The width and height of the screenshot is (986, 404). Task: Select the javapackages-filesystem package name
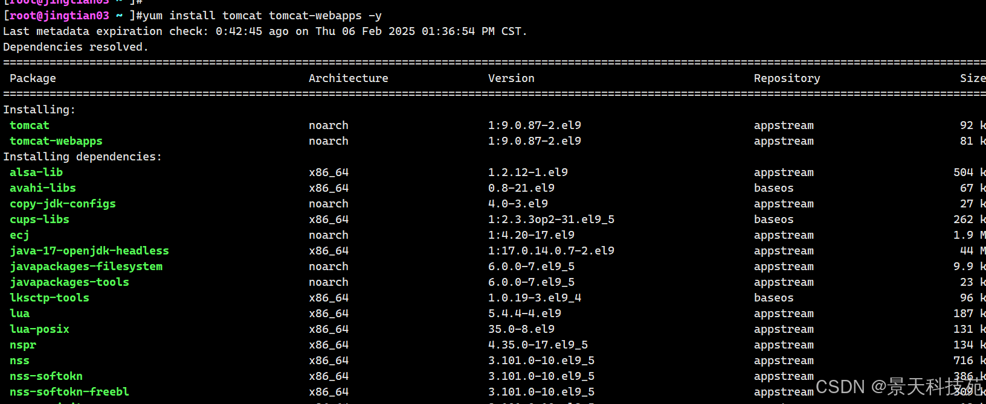click(86, 267)
